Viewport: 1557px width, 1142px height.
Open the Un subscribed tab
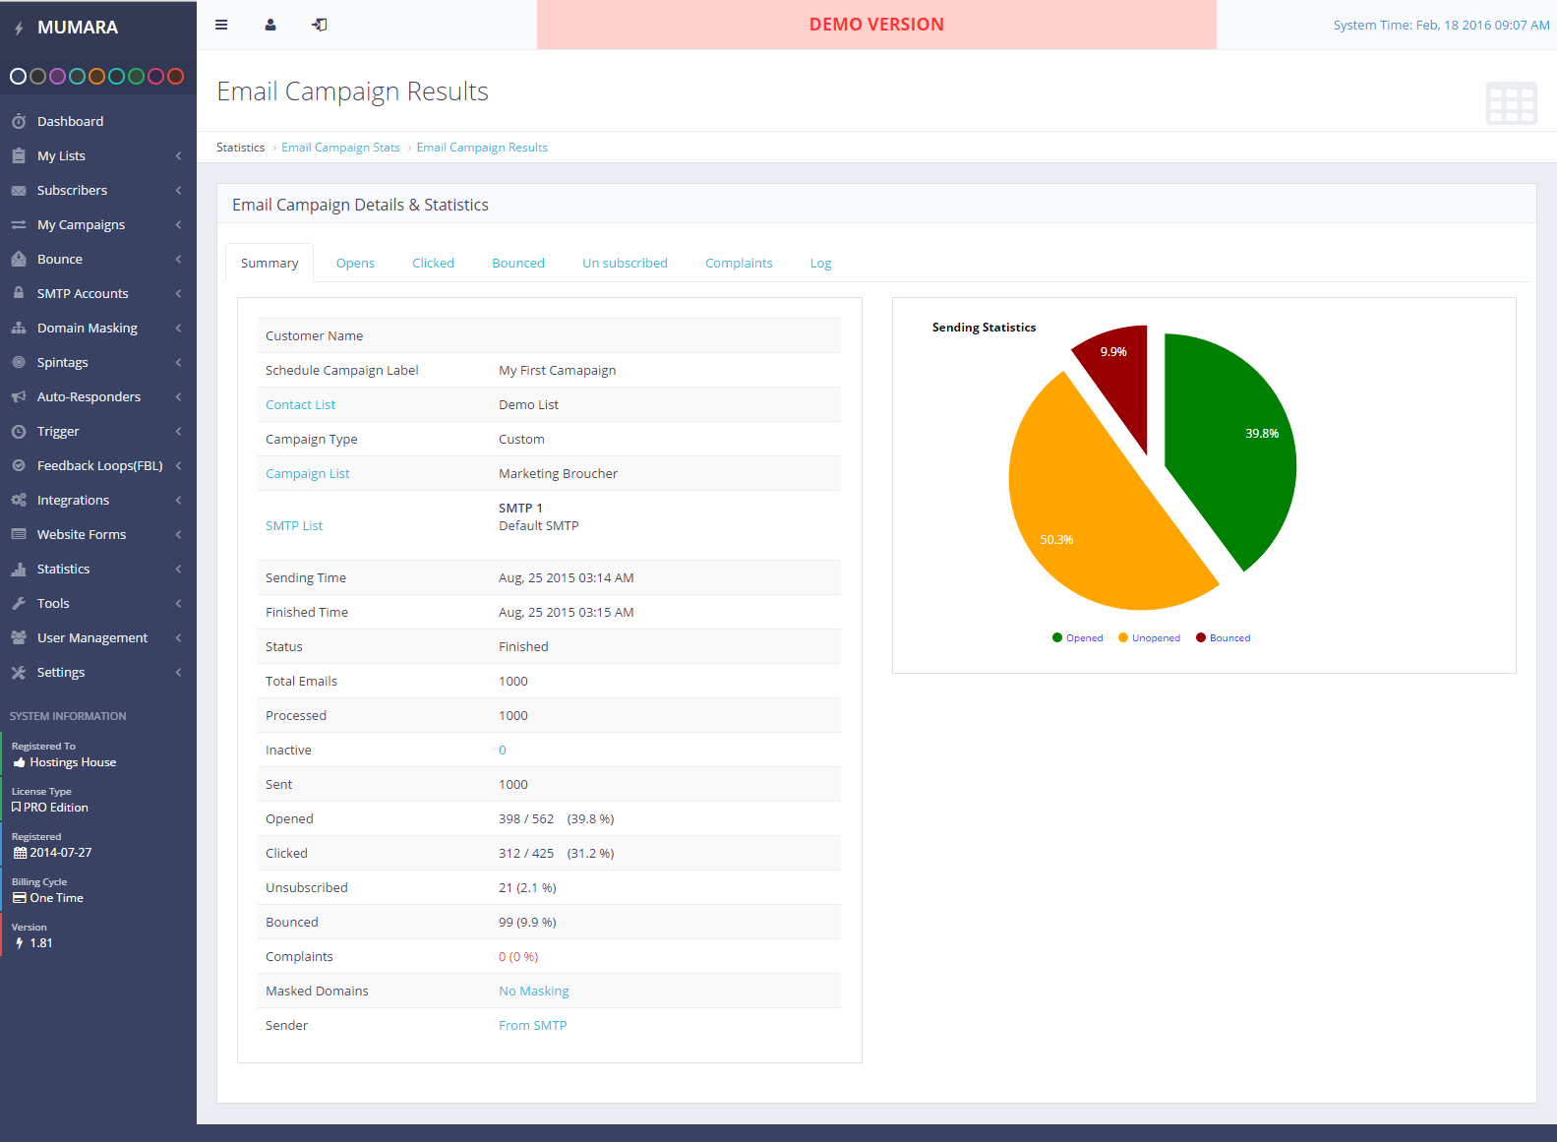pyautogui.click(x=625, y=263)
